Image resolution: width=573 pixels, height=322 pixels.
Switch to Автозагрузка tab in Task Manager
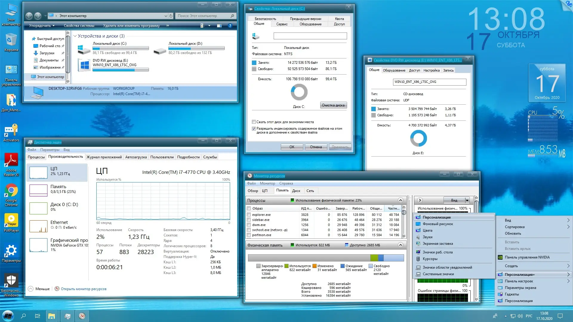[136, 157]
